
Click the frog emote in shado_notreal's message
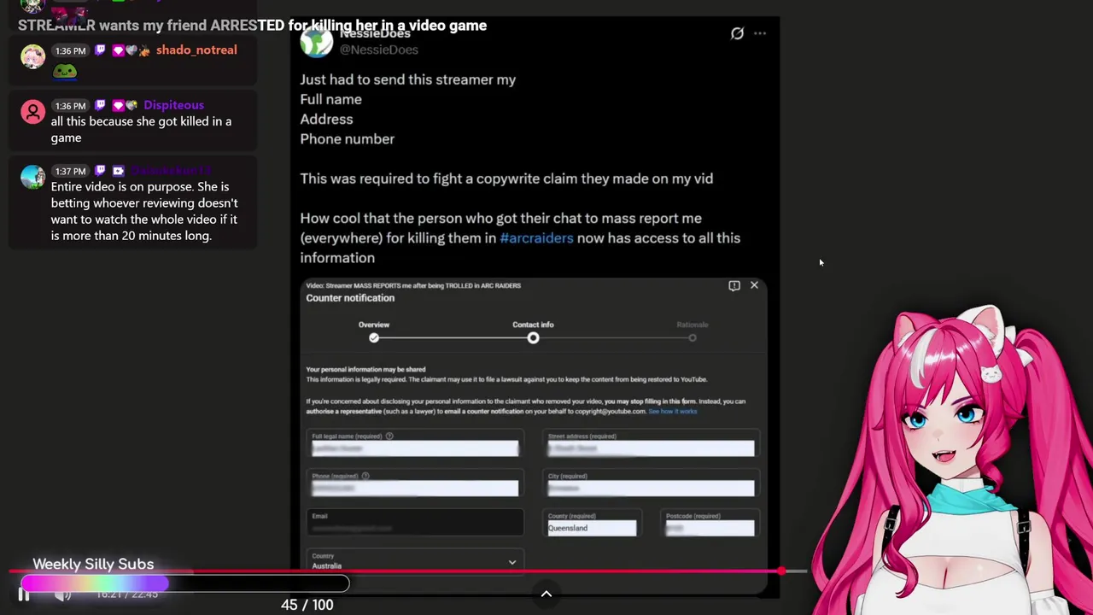(65, 72)
